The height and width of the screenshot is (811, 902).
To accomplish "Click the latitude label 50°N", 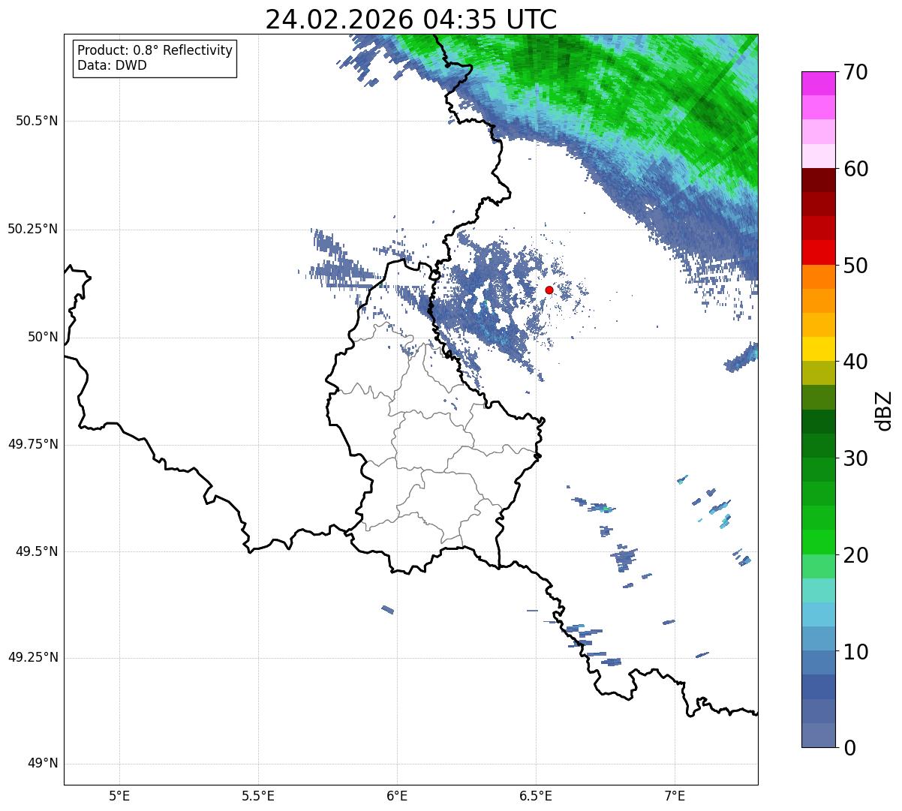I will [x=43, y=337].
